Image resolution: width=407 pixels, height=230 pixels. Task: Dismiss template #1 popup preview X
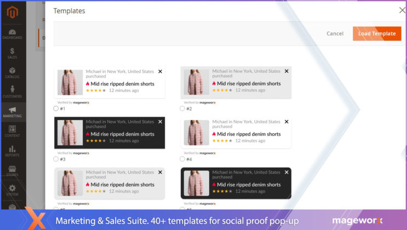pos(160,71)
